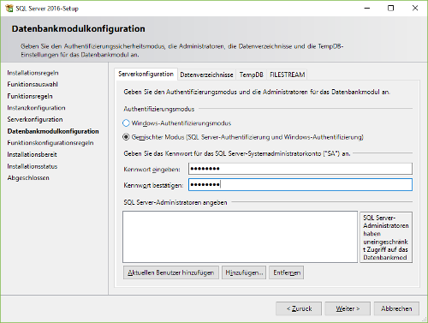This screenshot has width=428, height=323.
Task: Switch to the Serverkonfiguration tab
Action: 146,75
